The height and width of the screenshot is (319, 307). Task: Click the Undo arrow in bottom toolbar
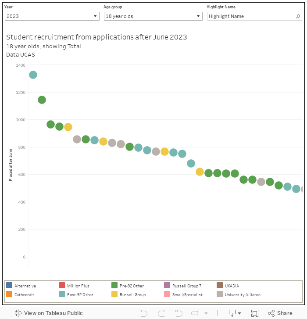pos(143,313)
